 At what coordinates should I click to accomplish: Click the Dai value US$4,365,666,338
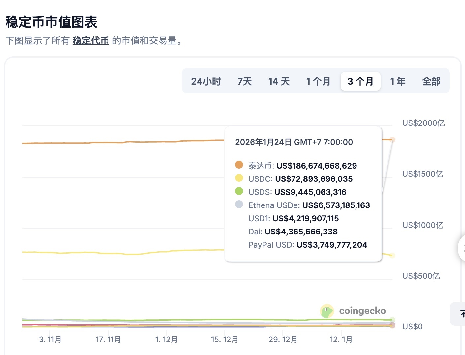(301, 232)
